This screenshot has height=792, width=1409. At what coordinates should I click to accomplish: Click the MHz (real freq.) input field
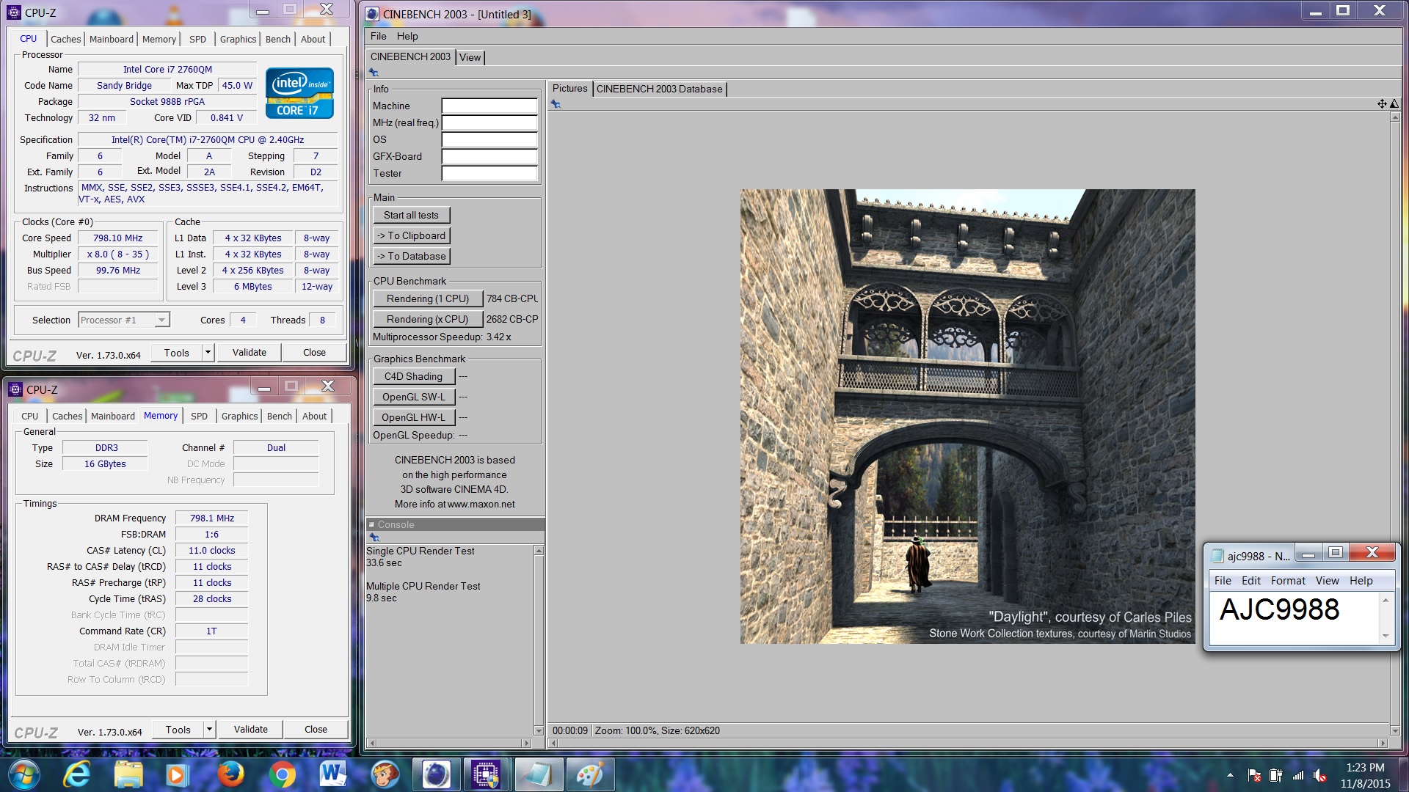point(489,122)
